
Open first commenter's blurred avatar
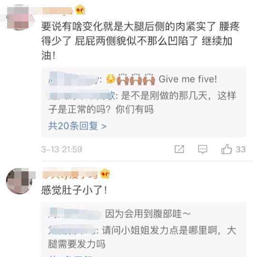(x=18, y=17)
